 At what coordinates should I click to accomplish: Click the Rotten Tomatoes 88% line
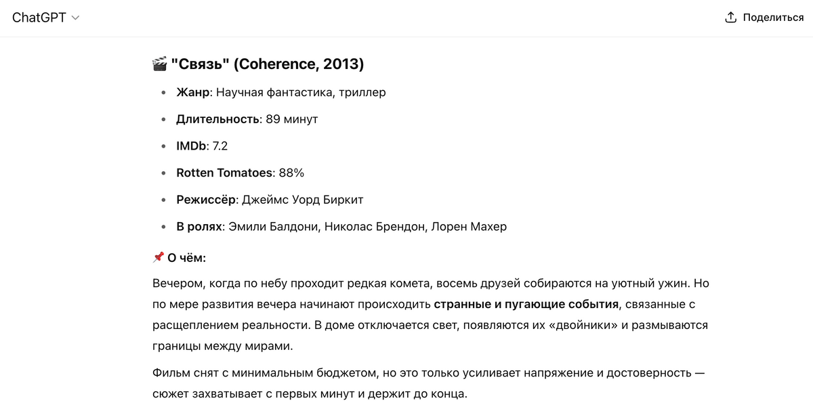point(241,173)
